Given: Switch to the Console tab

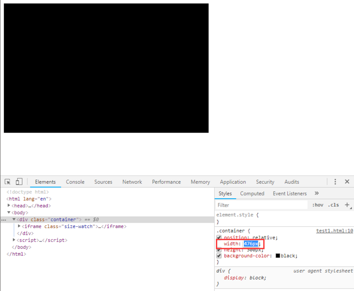Looking at the screenshot, I should pos(75,182).
